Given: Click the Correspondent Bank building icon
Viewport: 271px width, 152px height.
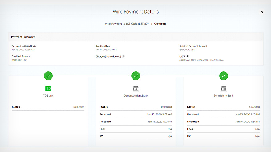Looking at the screenshot, I should (136, 89).
